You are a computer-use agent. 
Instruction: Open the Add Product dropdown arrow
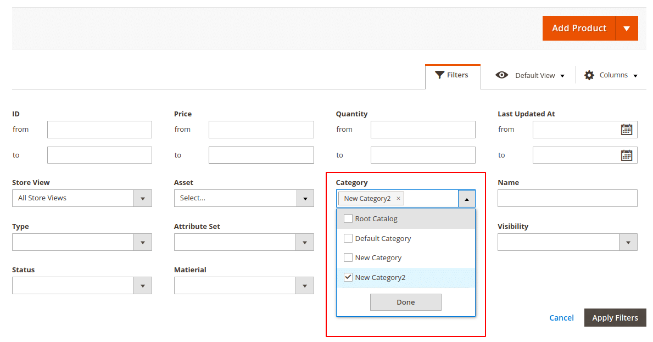(x=626, y=29)
